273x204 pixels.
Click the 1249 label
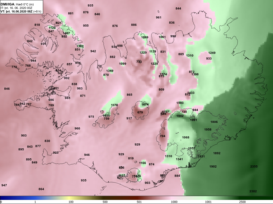[212, 53]
